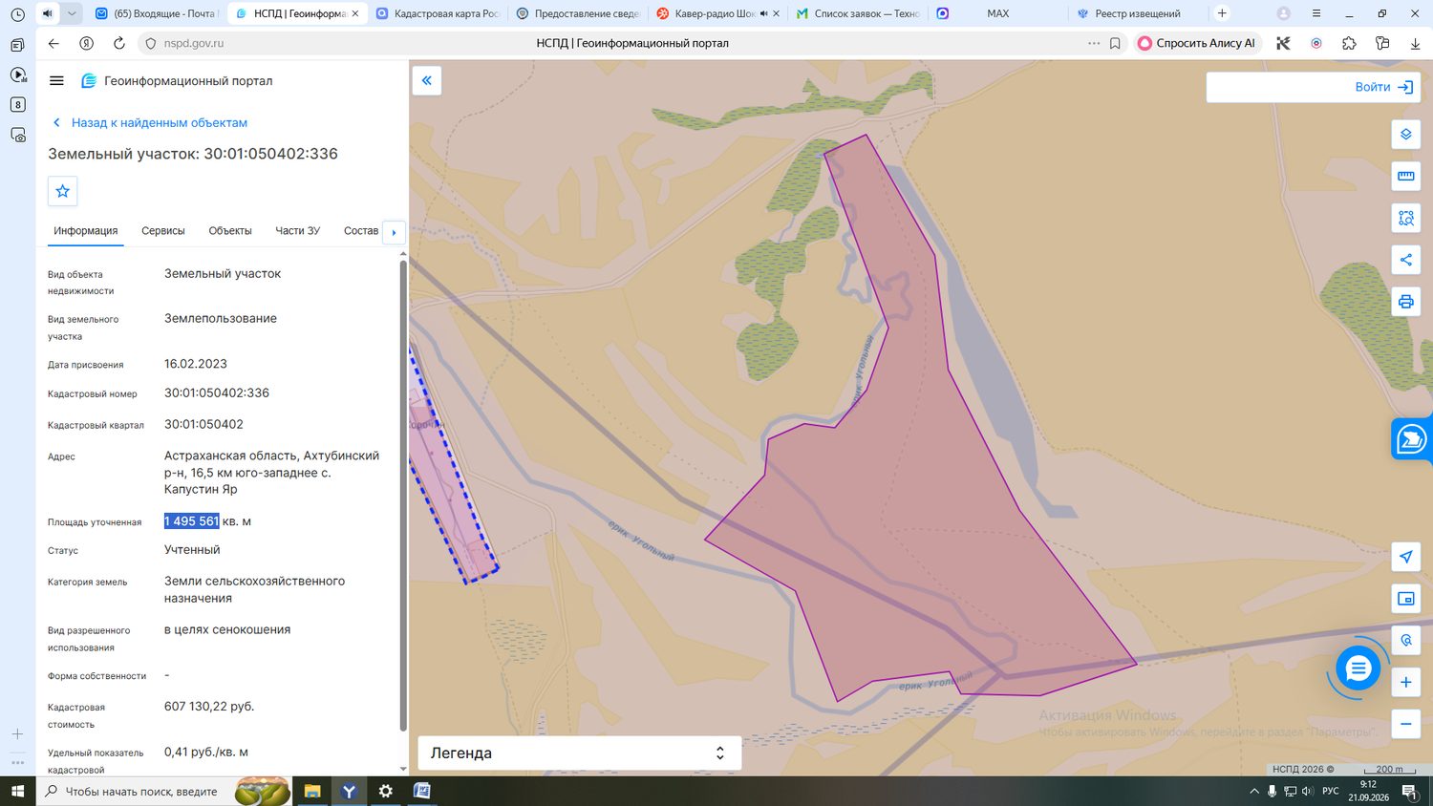Activate the area selection search tool

pos(1405,219)
